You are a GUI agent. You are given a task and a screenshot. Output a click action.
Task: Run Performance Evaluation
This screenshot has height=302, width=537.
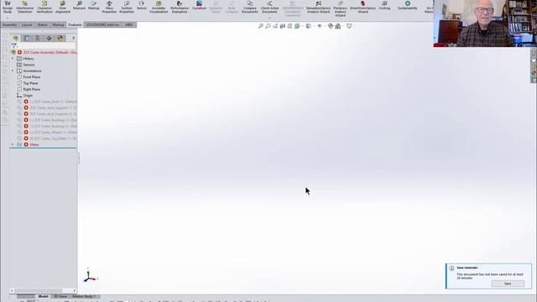(x=180, y=7)
